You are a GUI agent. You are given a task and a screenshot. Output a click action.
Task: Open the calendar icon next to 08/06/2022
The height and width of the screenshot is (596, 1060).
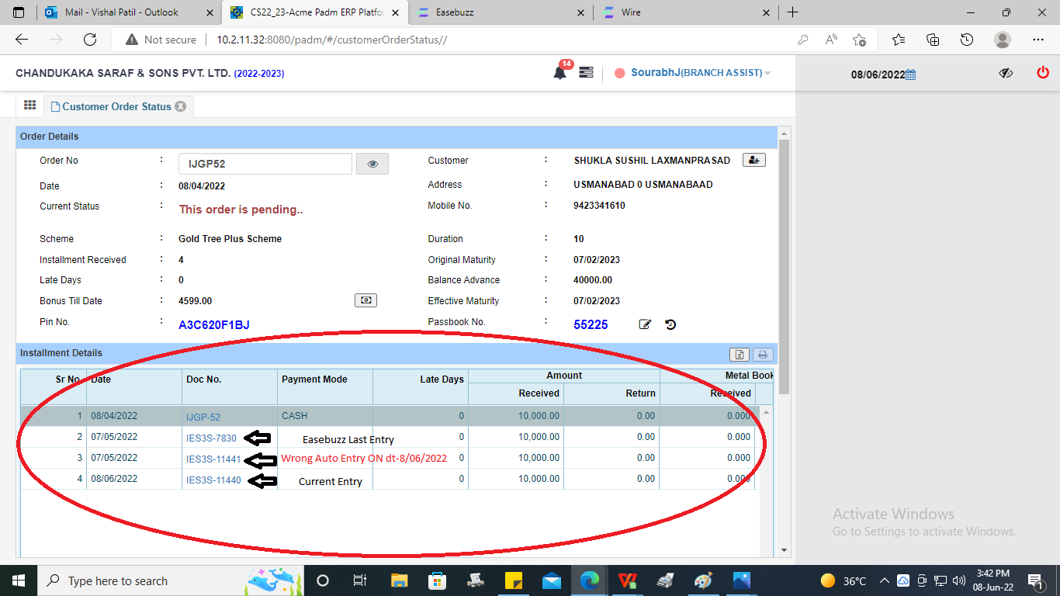coord(911,74)
